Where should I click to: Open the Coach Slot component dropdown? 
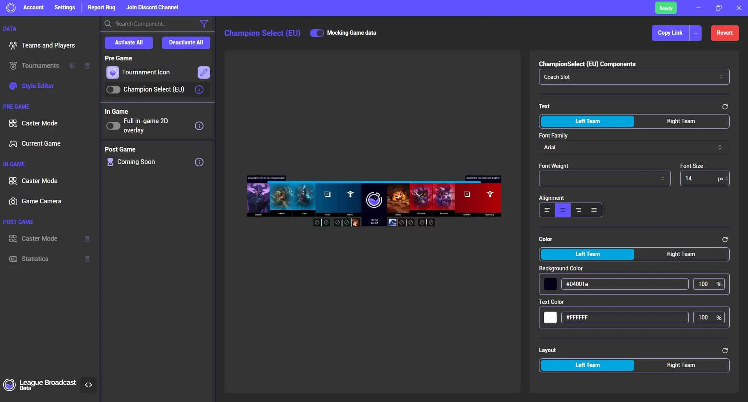pyautogui.click(x=634, y=77)
